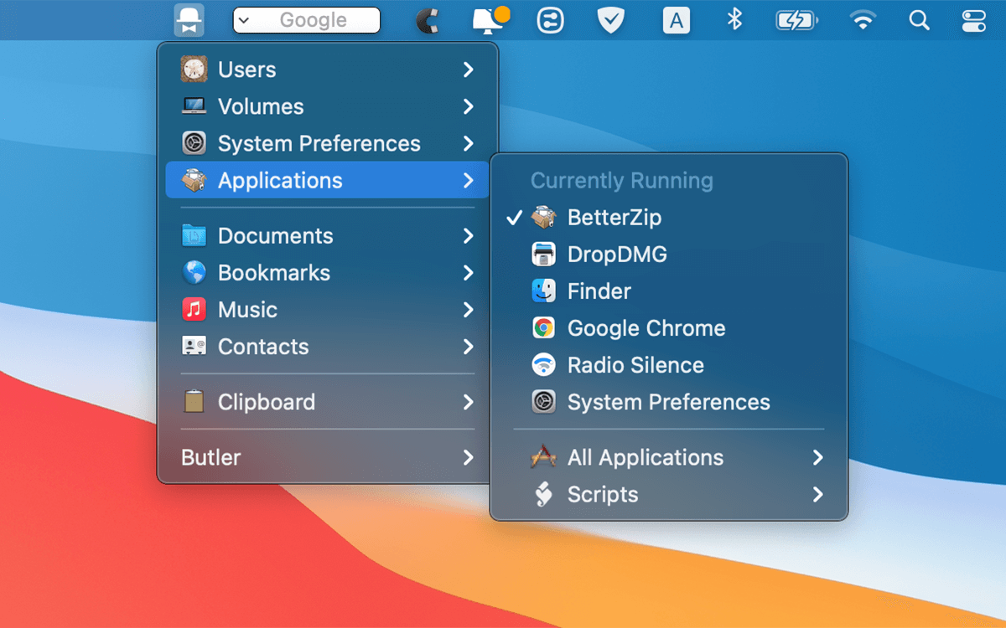Choose DropDMG from running apps

(669, 255)
